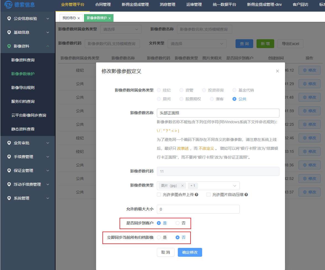The image size is (325, 270).
Task: Open 影像资料查询 in the sidebar
Action: pyautogui.click(x=23, y=60)
